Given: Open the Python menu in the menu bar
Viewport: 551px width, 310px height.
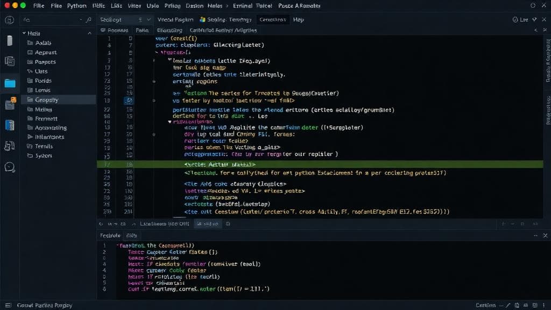Looking at the screenshot, I should pyautogui.click(x=76, y=6).
